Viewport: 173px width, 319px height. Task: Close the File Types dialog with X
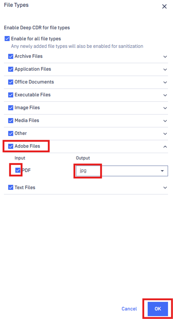[x=164, y=7]
